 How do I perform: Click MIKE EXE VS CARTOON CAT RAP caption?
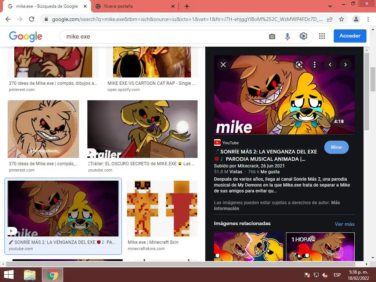151,83
